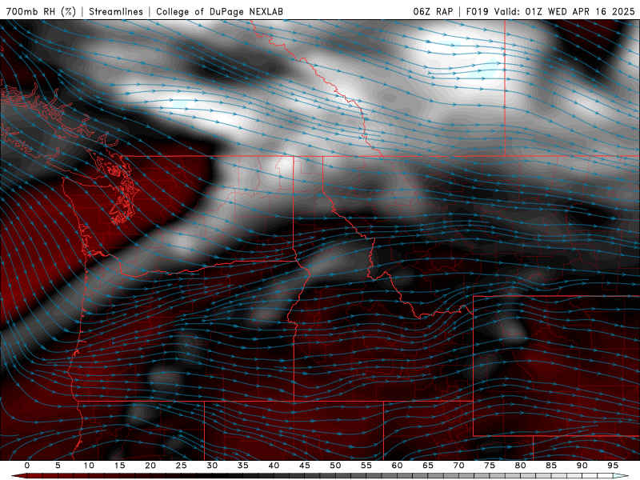Viewport: 640px width, 480px height.
Task: Click the '35' label on the color scale
Action: (243, 466)
